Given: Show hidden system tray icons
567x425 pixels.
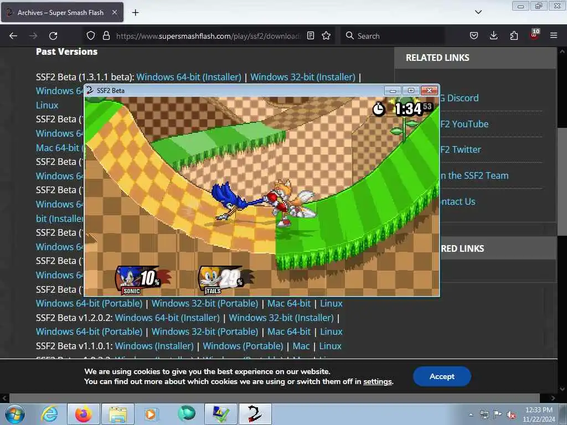Looking at the screenshot, I should click(x=471, y=415).
